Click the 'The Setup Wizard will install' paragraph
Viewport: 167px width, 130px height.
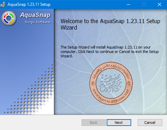[x=109, y=52]
